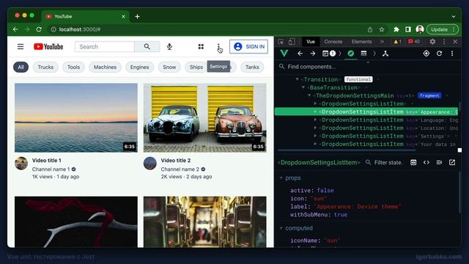
Task: Select the Components inspector compass icon
Action: [351, 54]
